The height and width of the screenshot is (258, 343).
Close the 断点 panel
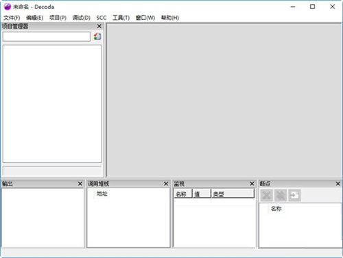[338, 183]
